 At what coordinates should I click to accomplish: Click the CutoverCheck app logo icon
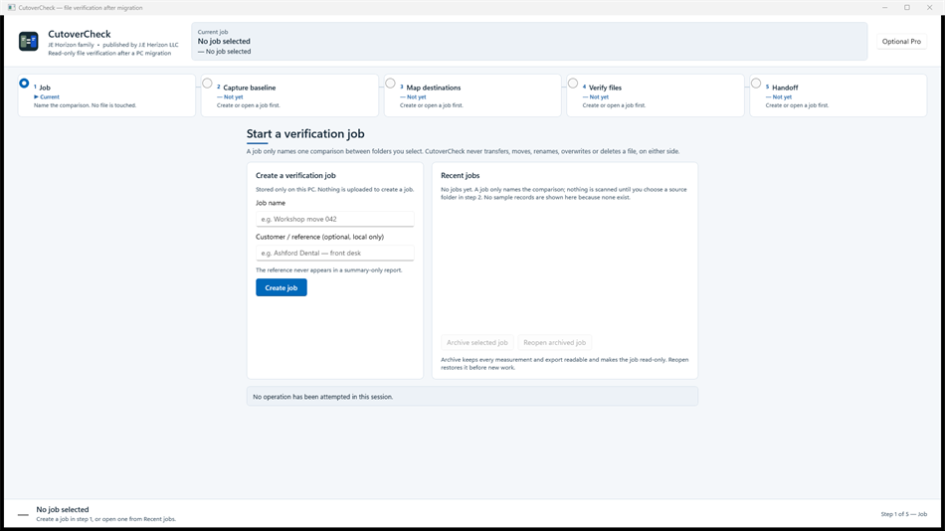(28, 42)
